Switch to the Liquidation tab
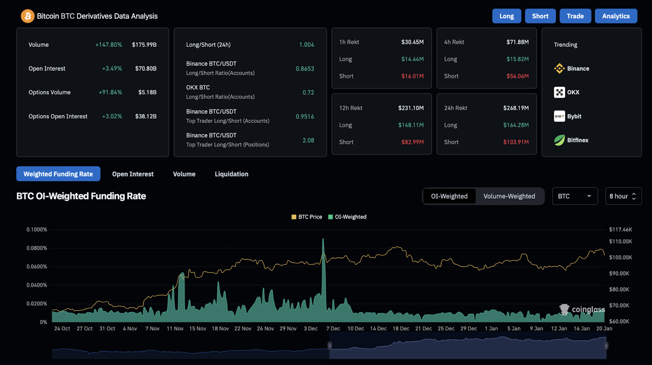 click(x=231, y=174)
